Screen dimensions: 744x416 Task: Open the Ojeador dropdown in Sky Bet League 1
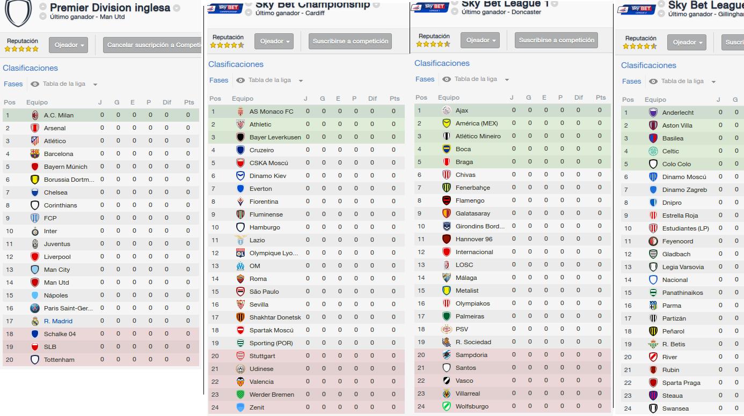(x=480, y=41)
